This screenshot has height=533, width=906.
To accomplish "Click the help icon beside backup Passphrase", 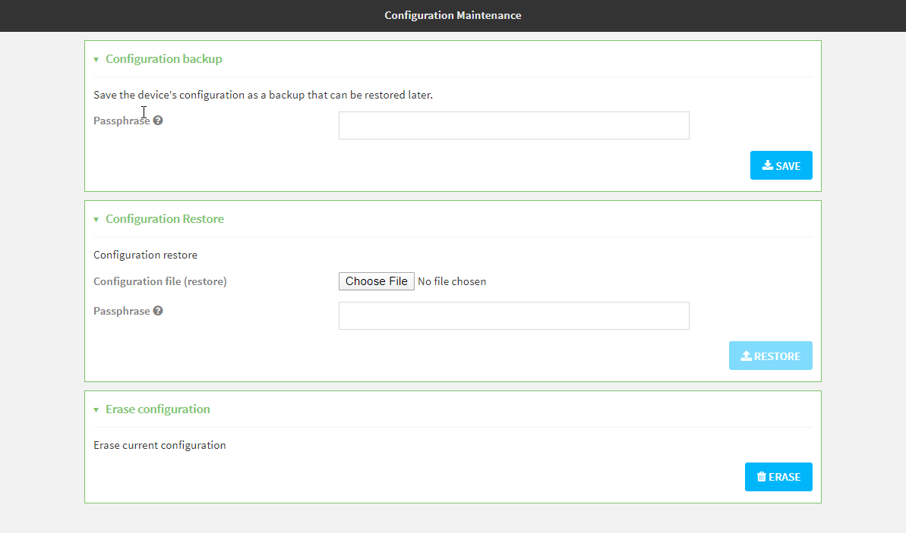I will (158, 121).
